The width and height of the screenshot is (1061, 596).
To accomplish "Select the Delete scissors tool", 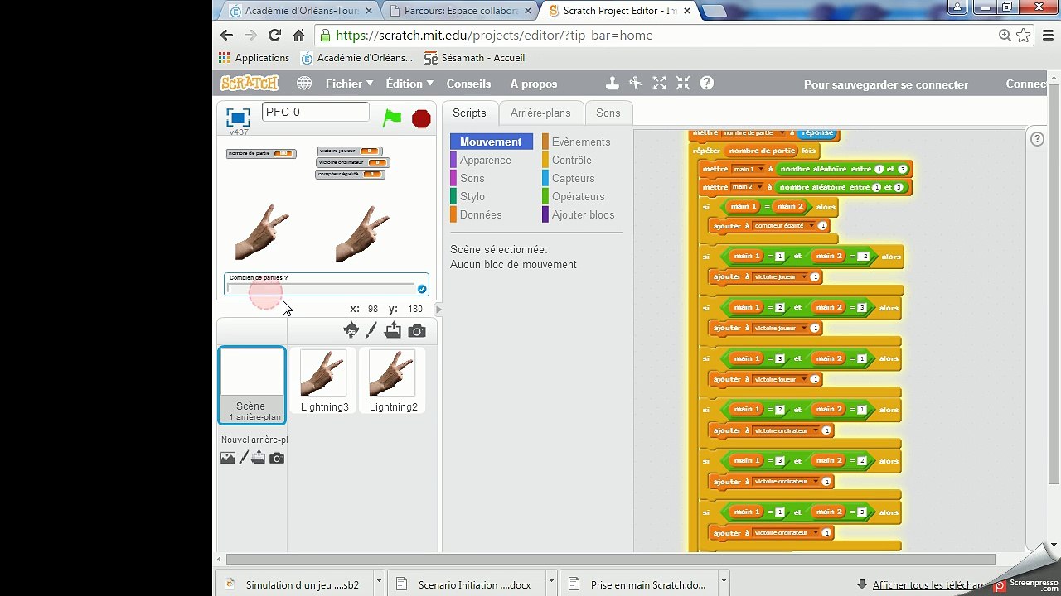I will click(x=636, y=83).
